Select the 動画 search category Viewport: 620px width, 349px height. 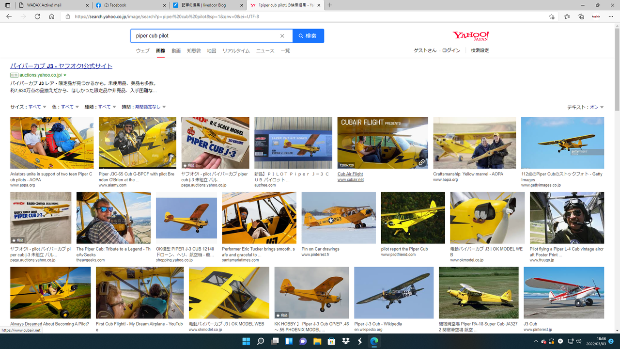click(x=176, y=51)
